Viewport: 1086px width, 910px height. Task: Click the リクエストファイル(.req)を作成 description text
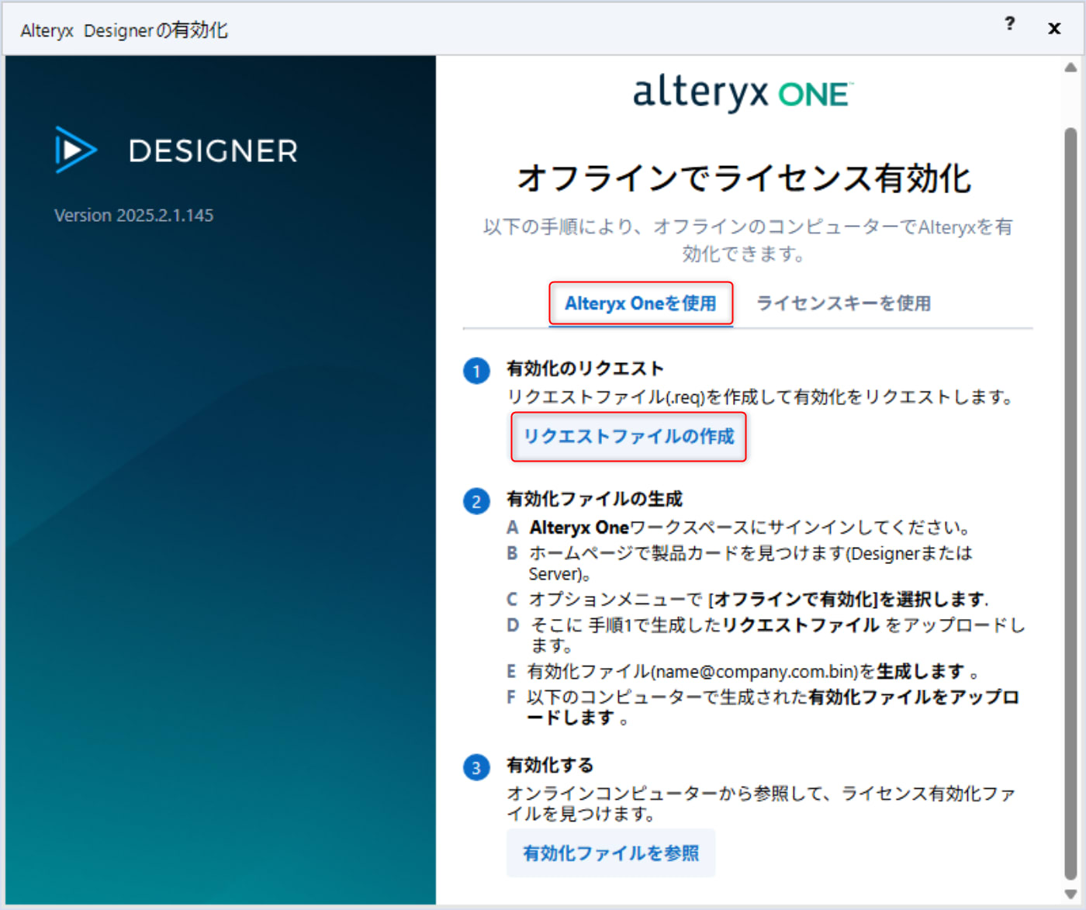(760, 397)
